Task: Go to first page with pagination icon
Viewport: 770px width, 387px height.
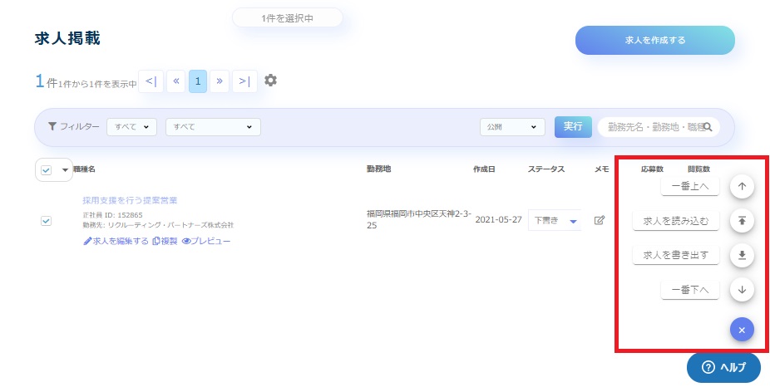Action: coord(151,81)
